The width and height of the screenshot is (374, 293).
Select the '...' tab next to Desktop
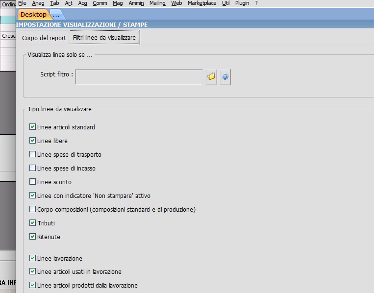pyautogui.click(x=56, y=15)
